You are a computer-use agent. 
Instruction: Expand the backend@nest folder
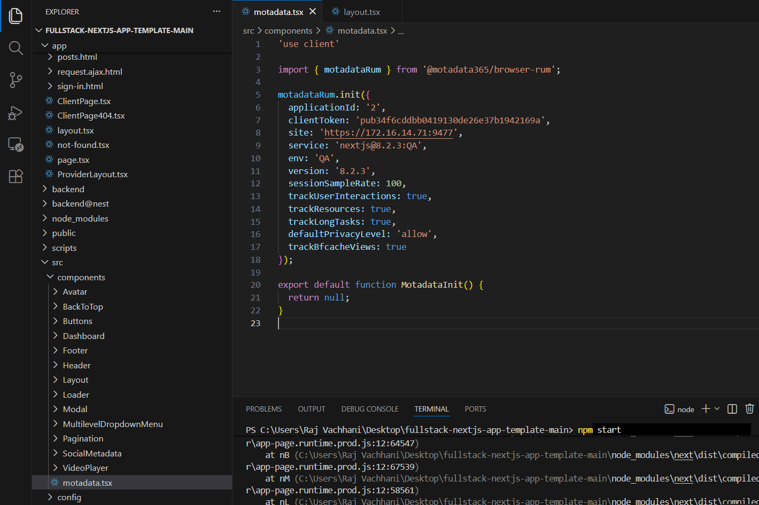click(132, 203)
